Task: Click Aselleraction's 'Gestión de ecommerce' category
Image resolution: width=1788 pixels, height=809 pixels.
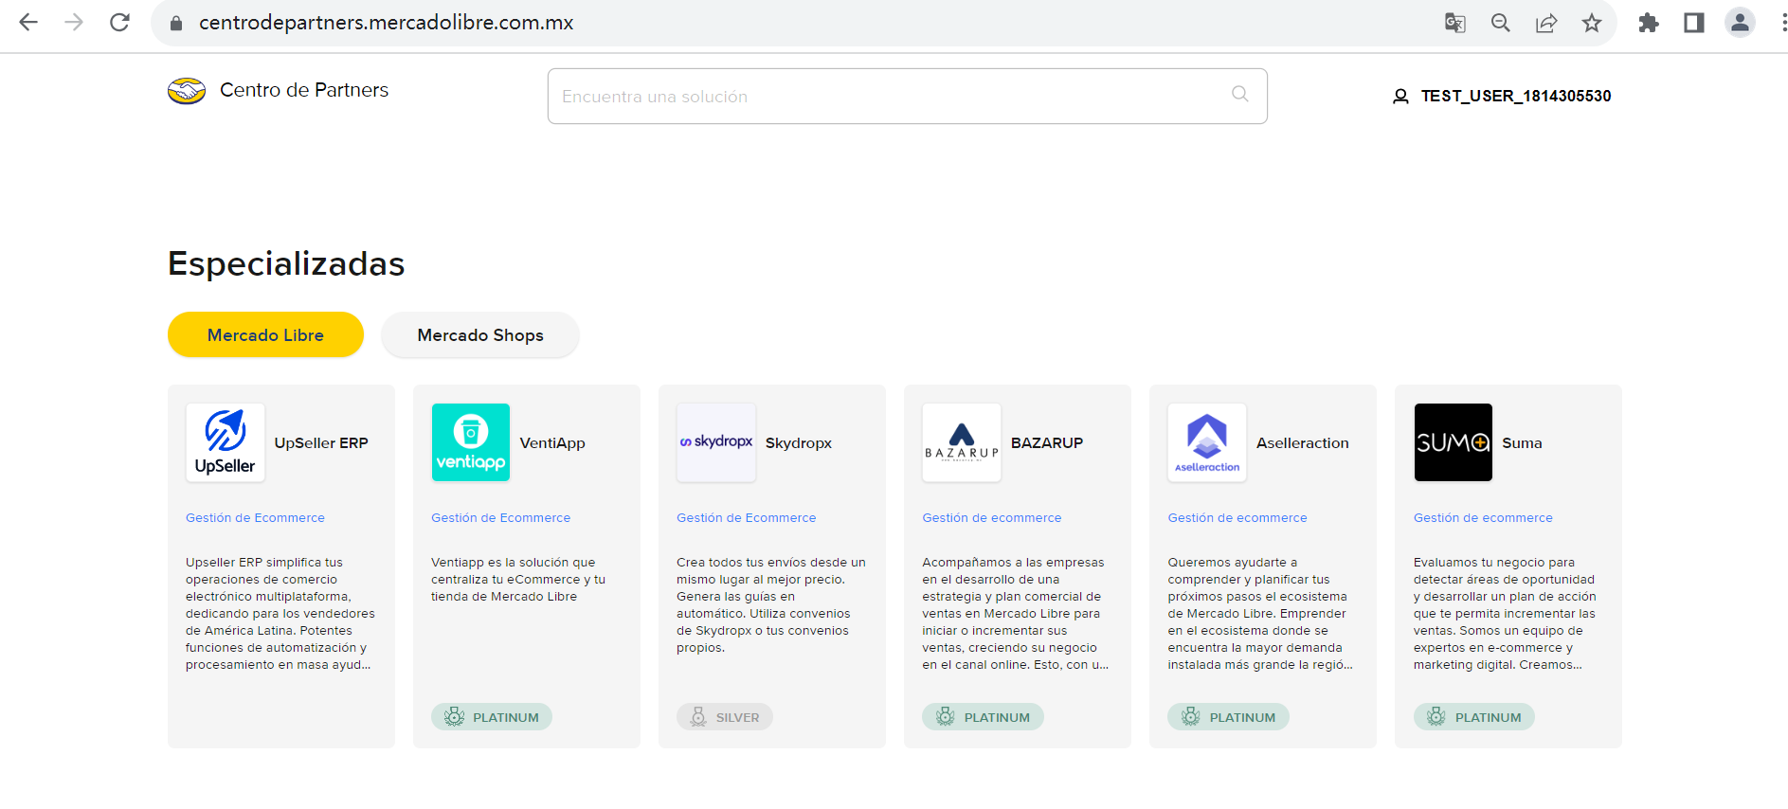Action: [1237, 517]
